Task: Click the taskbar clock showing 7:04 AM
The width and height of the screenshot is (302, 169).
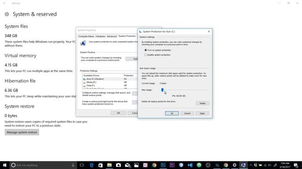Action: (x=285, y=165)
